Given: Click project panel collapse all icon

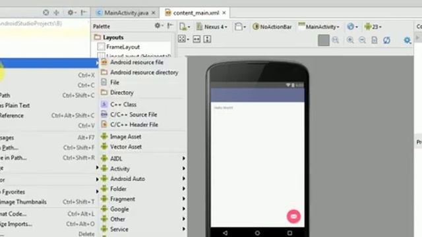Looking at the screenshot, I should coord(57,13).
